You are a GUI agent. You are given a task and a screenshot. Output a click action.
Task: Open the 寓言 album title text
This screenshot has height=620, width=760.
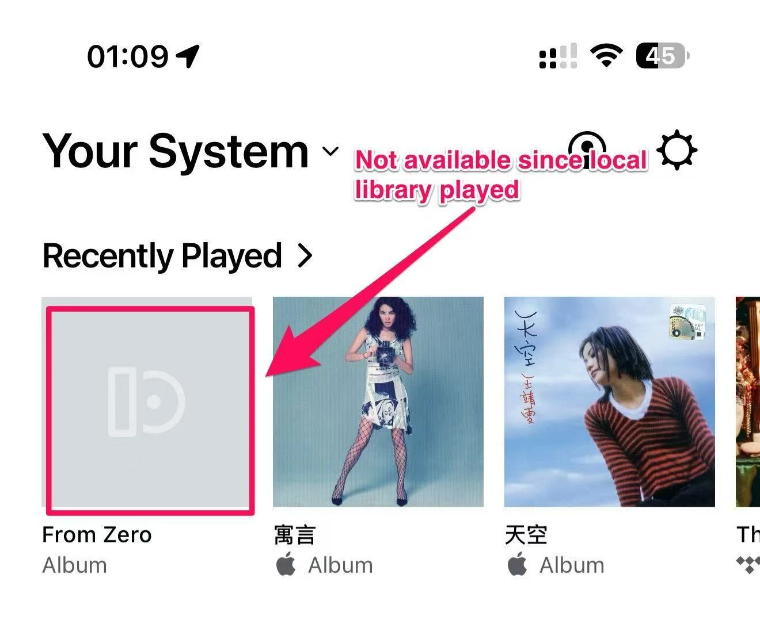(x=295, y=535)
